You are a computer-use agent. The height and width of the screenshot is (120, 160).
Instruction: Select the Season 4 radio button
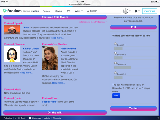tap(115, 73)
